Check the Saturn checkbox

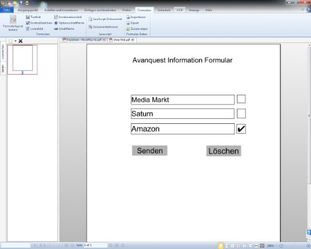[241, 113]
